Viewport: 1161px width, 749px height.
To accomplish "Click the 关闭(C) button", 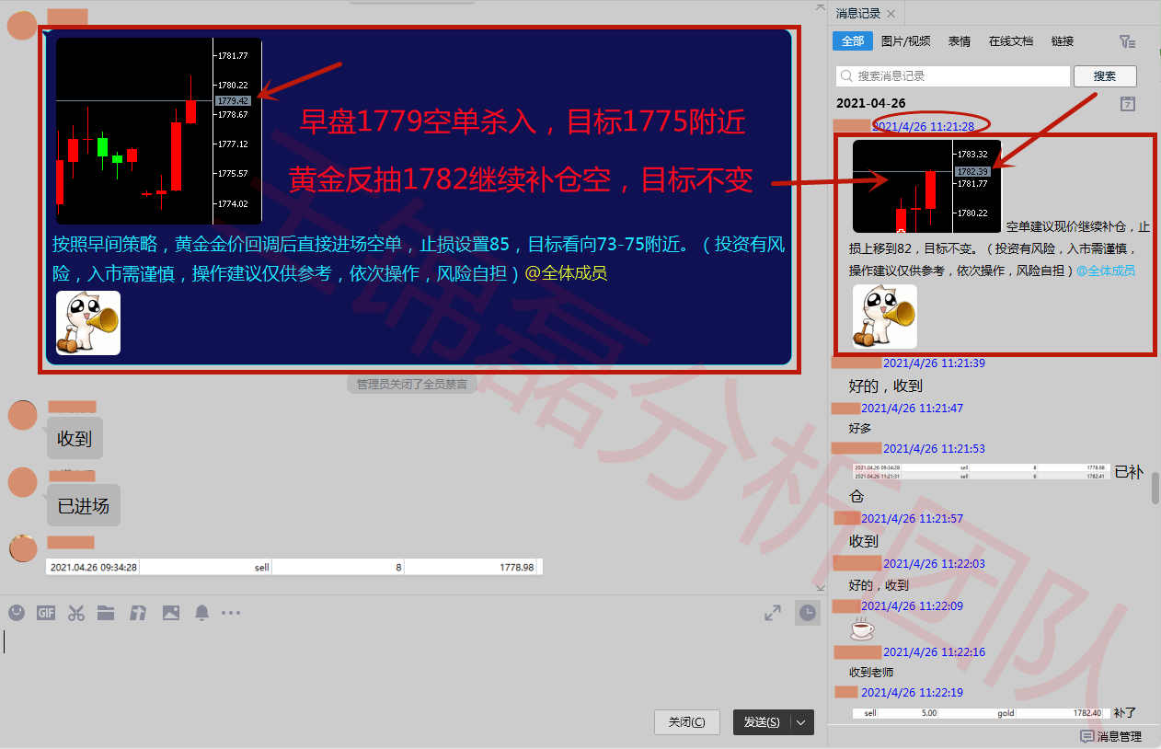I will [686, 722].
